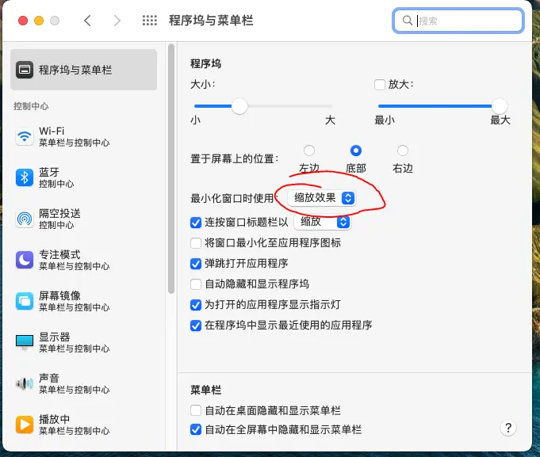Open 播放中 play icon item
The width and height of the screenshot is (540, 457).
point(25,425)
